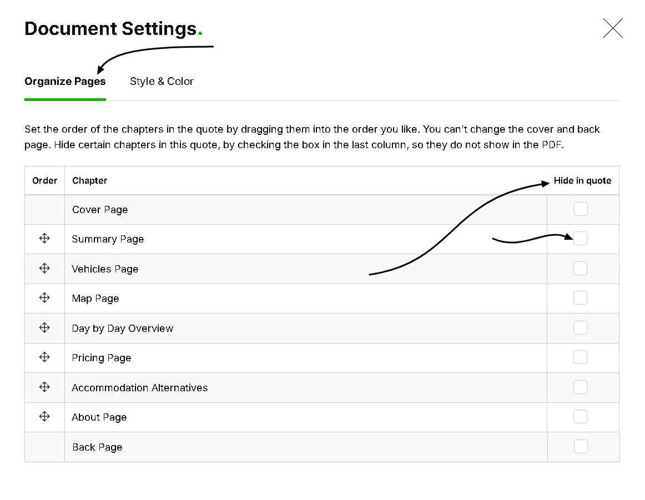
Task: Check the hide box for Cover Page
Action: click(x=581, y=209)
